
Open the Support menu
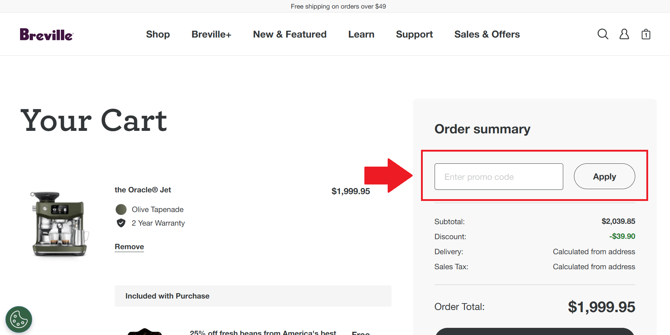tap(414, 34)
